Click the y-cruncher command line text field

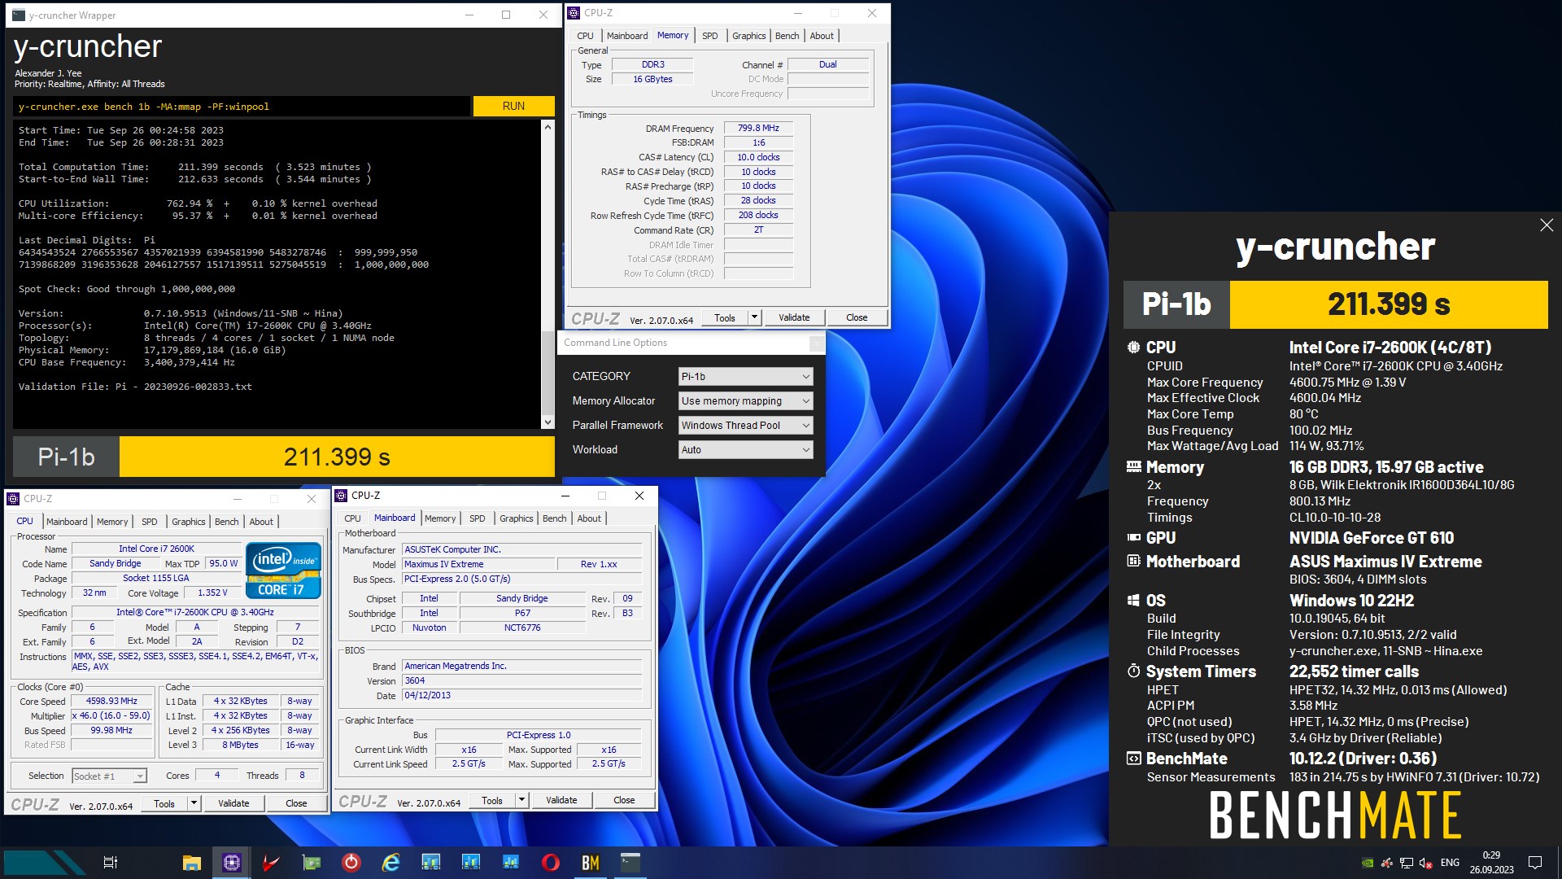point(242,107)
